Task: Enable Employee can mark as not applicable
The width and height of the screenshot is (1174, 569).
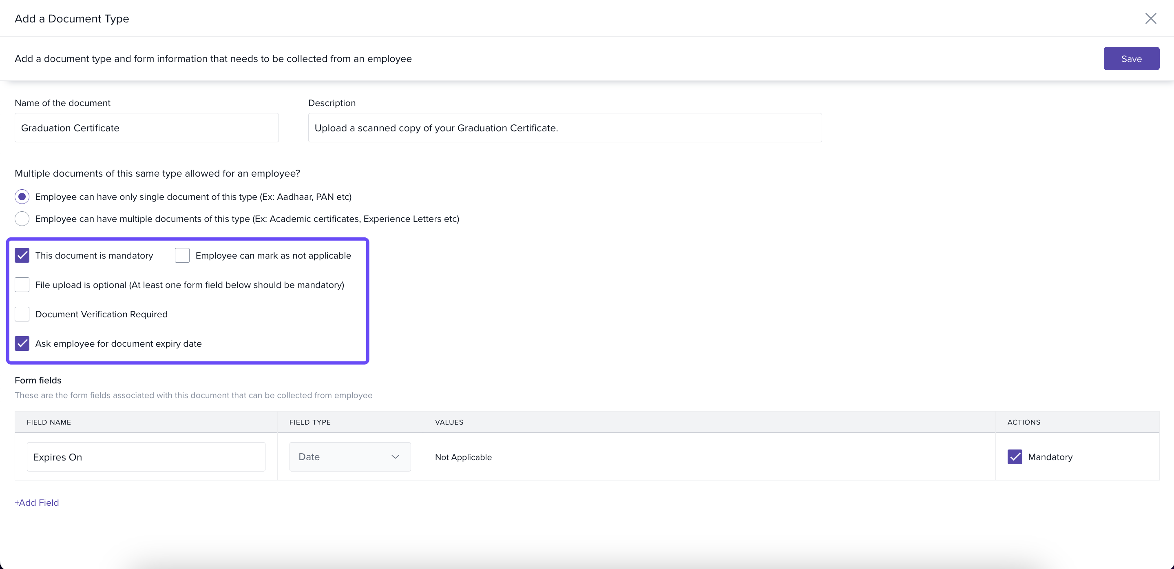Action: (x=182, y=255)
